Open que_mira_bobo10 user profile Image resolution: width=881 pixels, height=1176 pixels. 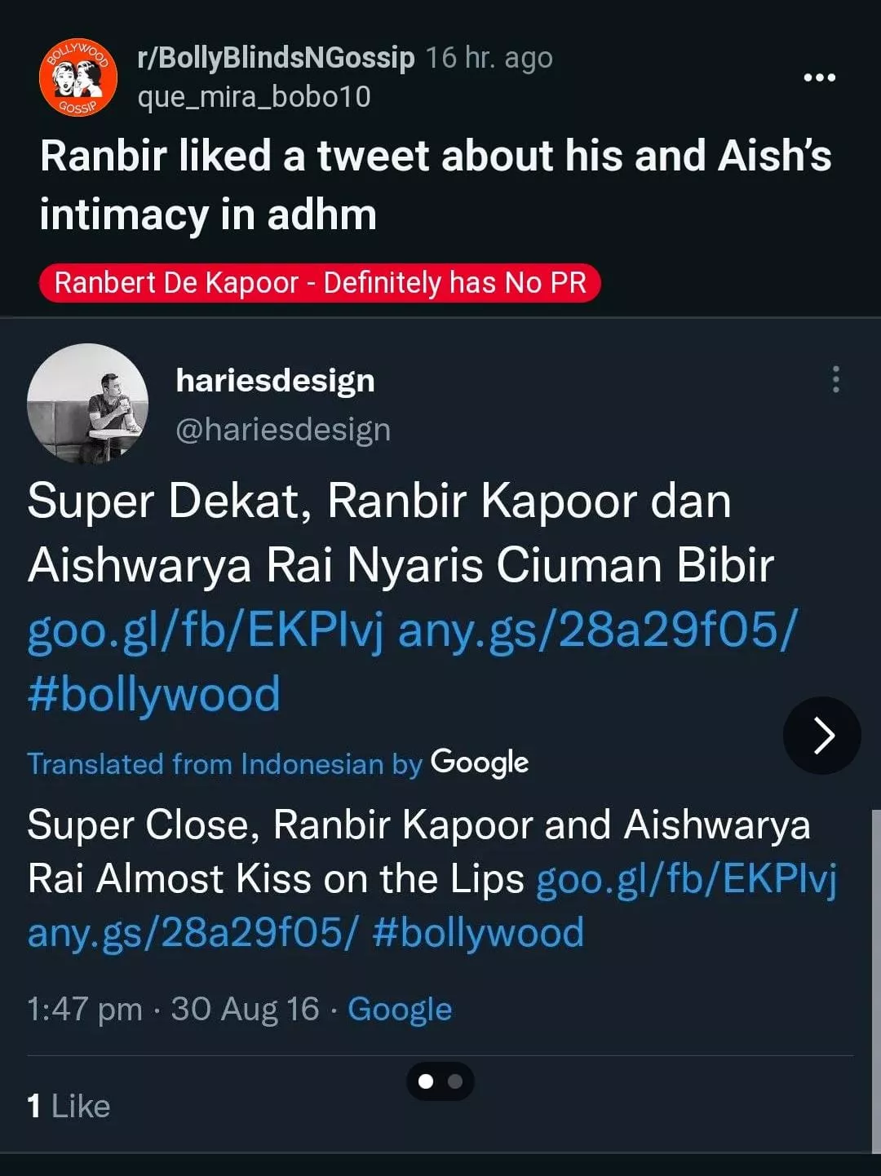pyautogui.click(x=254, y=97)
